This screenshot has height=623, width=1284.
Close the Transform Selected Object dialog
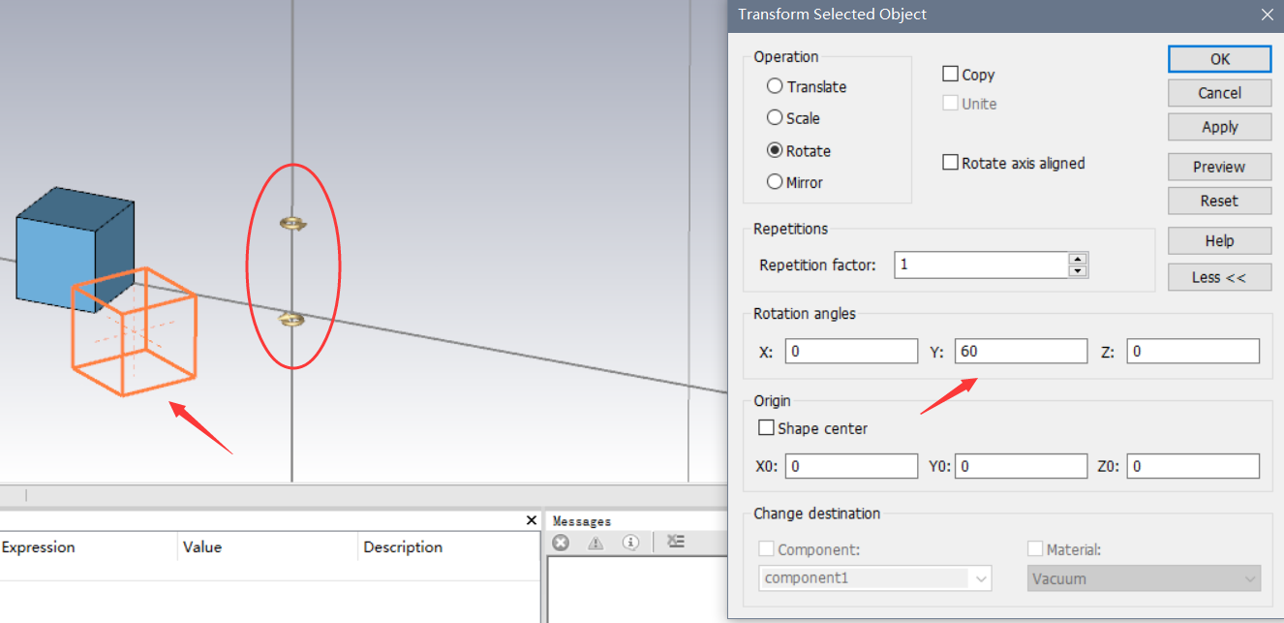tap(1267, 15)
